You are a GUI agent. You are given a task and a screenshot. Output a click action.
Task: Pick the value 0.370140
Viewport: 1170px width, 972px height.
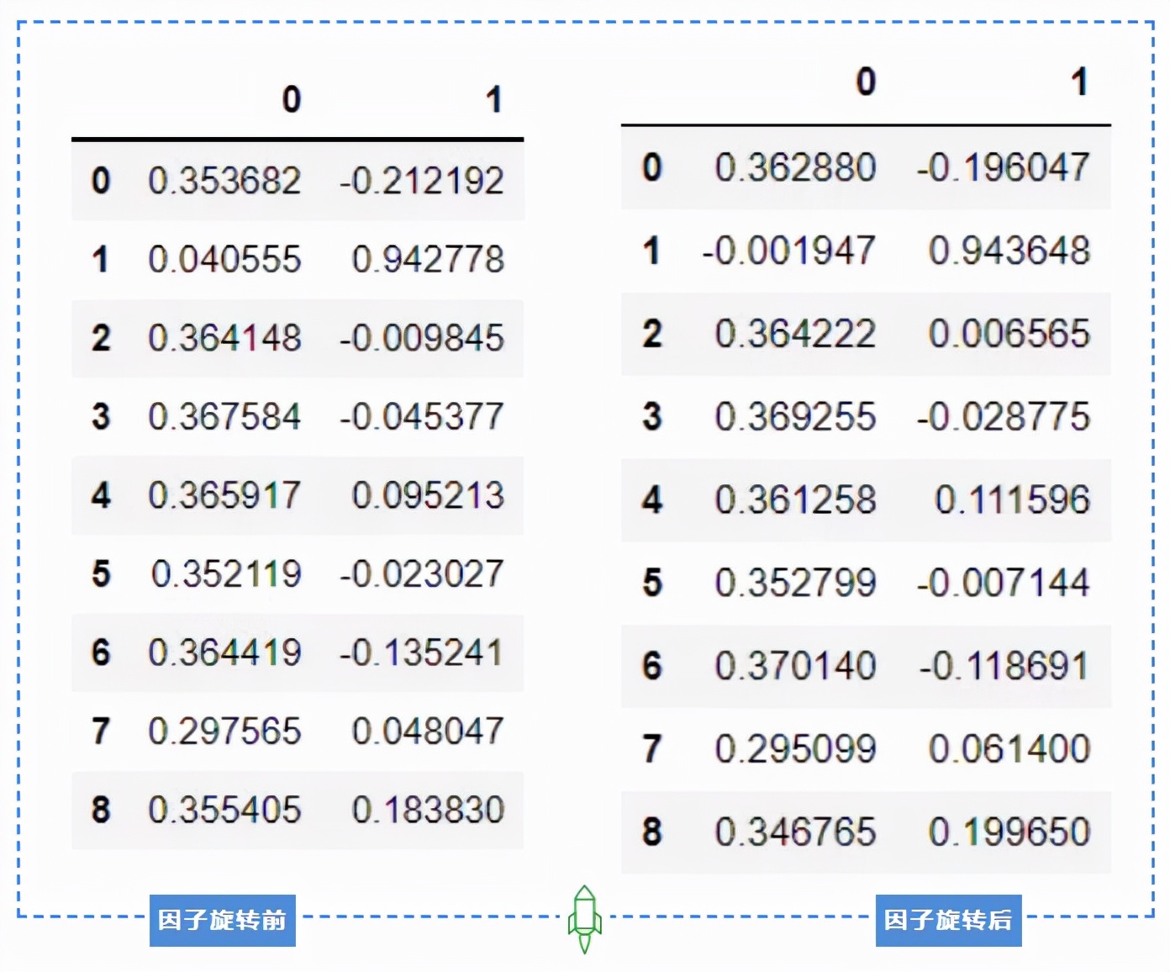pos(795,666)
